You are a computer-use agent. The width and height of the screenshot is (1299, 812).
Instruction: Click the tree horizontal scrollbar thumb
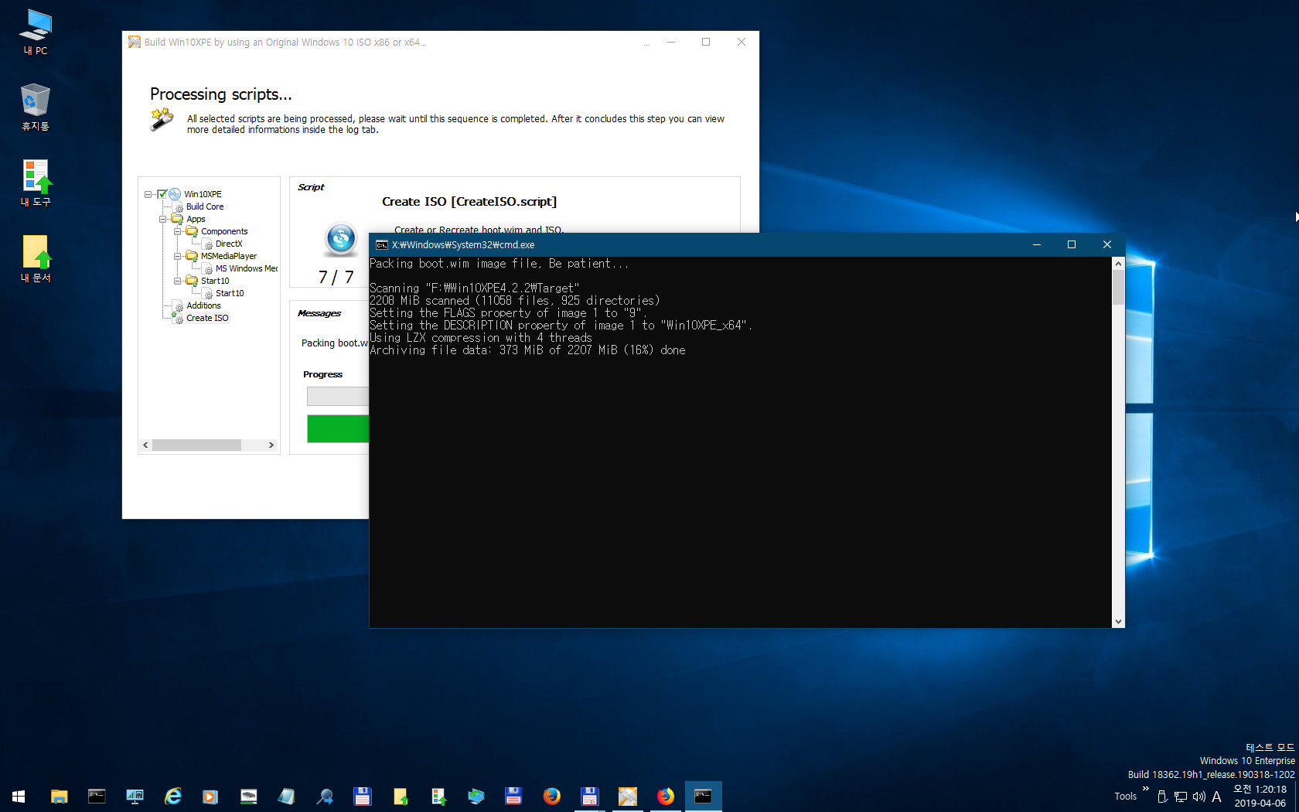click(196, 445)
